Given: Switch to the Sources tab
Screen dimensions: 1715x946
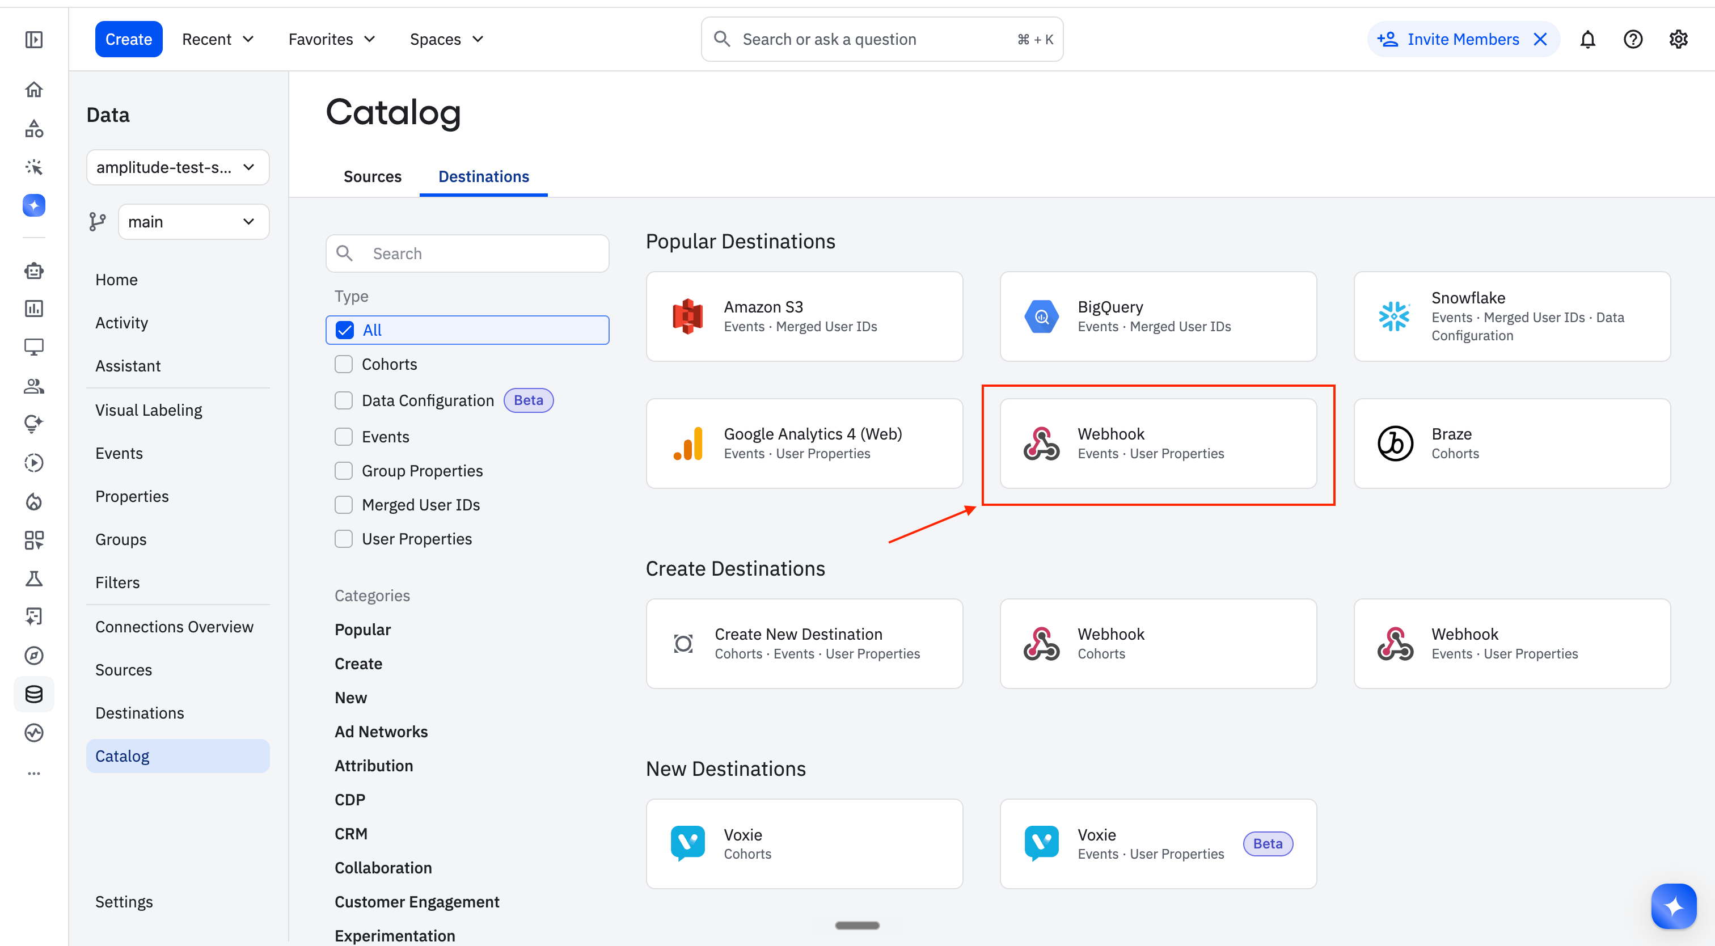Looking at the screenshot, I should point(372,176).
